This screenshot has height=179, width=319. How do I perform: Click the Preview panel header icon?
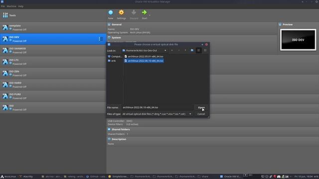point(280,24)
